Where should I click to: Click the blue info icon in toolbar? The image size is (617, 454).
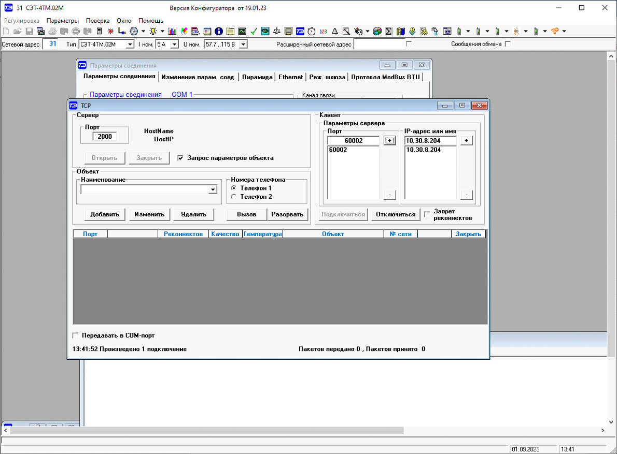point(218,31)
